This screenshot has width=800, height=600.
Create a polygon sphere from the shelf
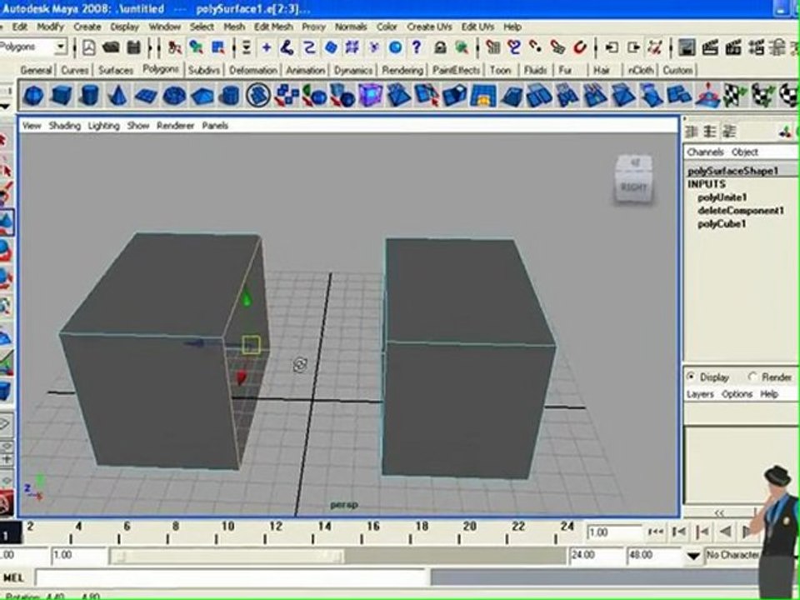33,96
